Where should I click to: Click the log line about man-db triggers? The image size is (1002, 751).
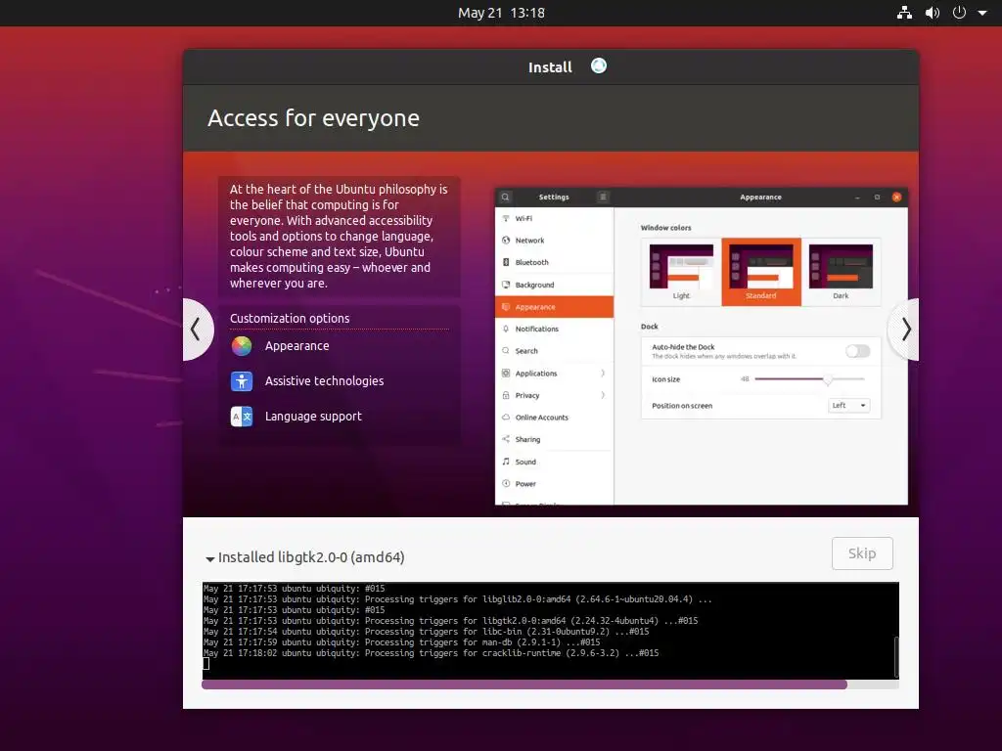(401, 642)
